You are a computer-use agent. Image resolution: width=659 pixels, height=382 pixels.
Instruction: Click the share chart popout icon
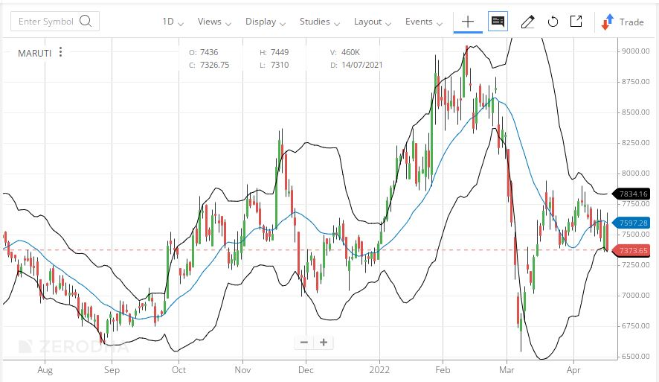pyautogui.click(x=576, y=21)
